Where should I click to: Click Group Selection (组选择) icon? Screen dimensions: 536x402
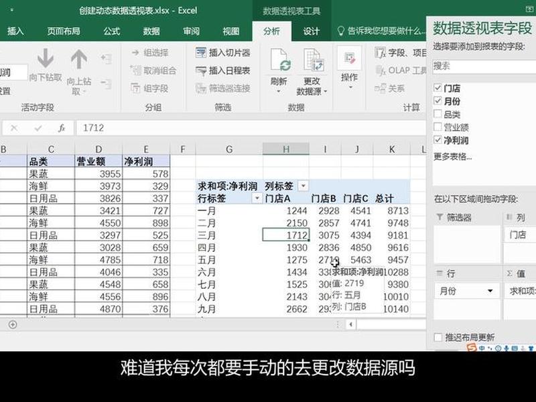(x=136, y=53)
